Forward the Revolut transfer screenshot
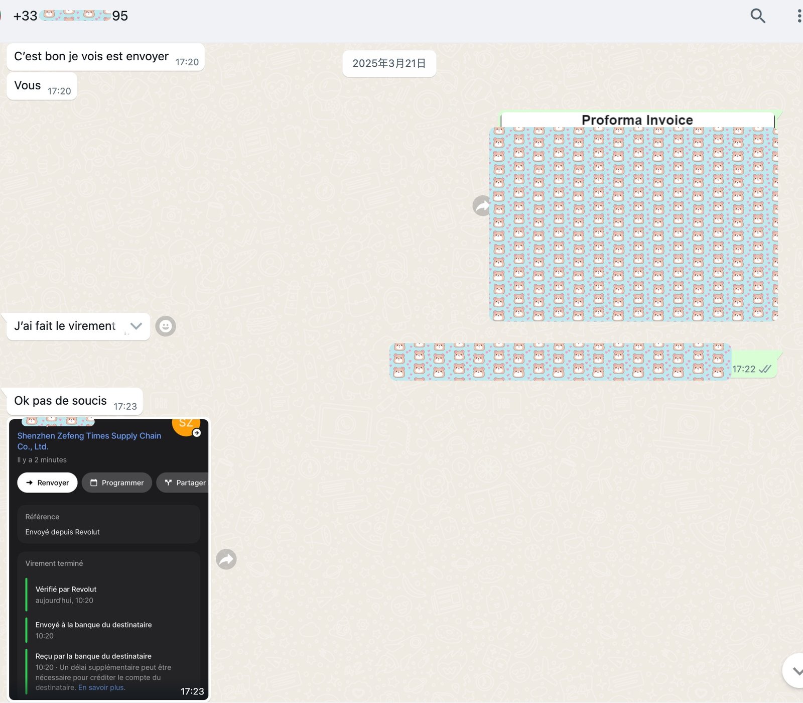This screenshot has height=703, width=803. pos(226,559)
